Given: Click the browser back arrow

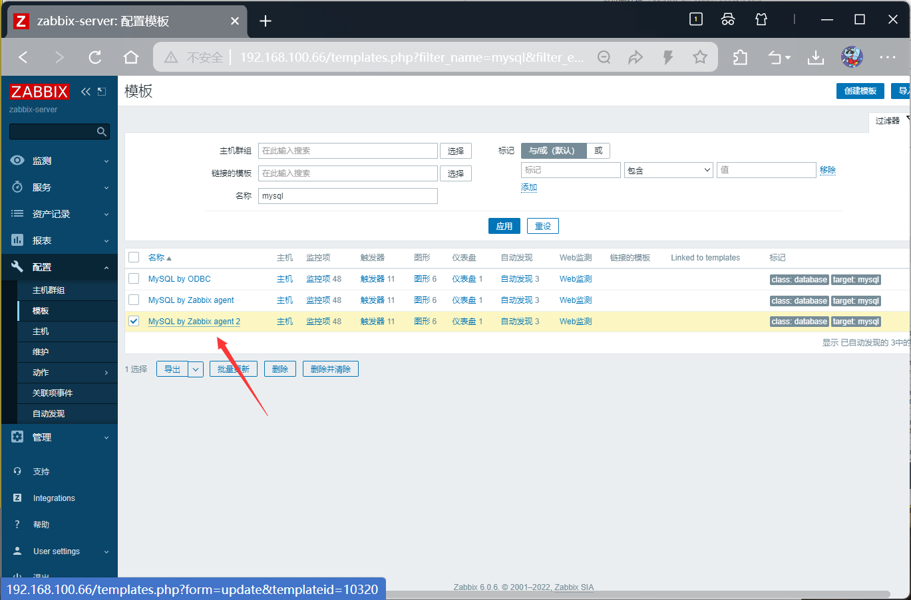Looking at the screenshot, I should 23,57.
